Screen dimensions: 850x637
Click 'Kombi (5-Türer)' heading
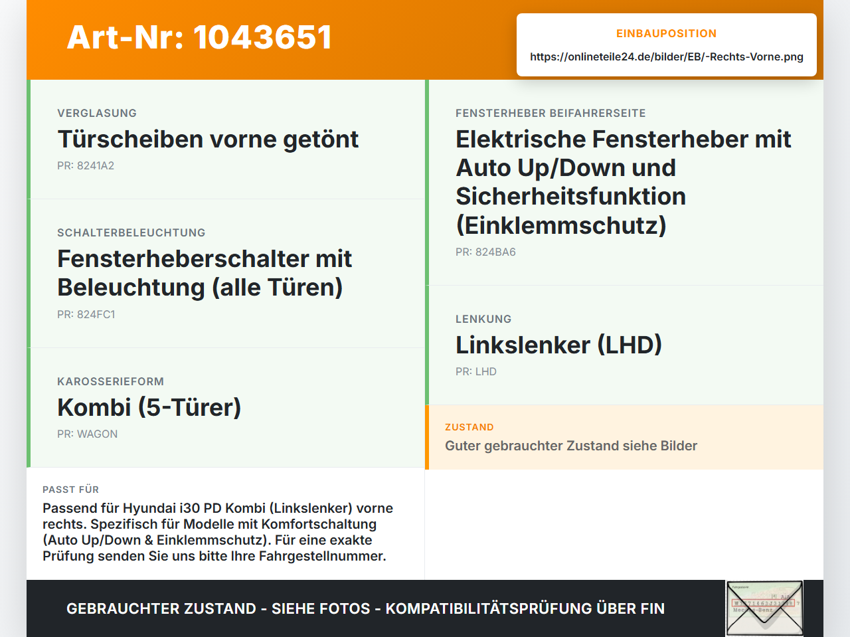pyautogui.click(x=149, y=407)
